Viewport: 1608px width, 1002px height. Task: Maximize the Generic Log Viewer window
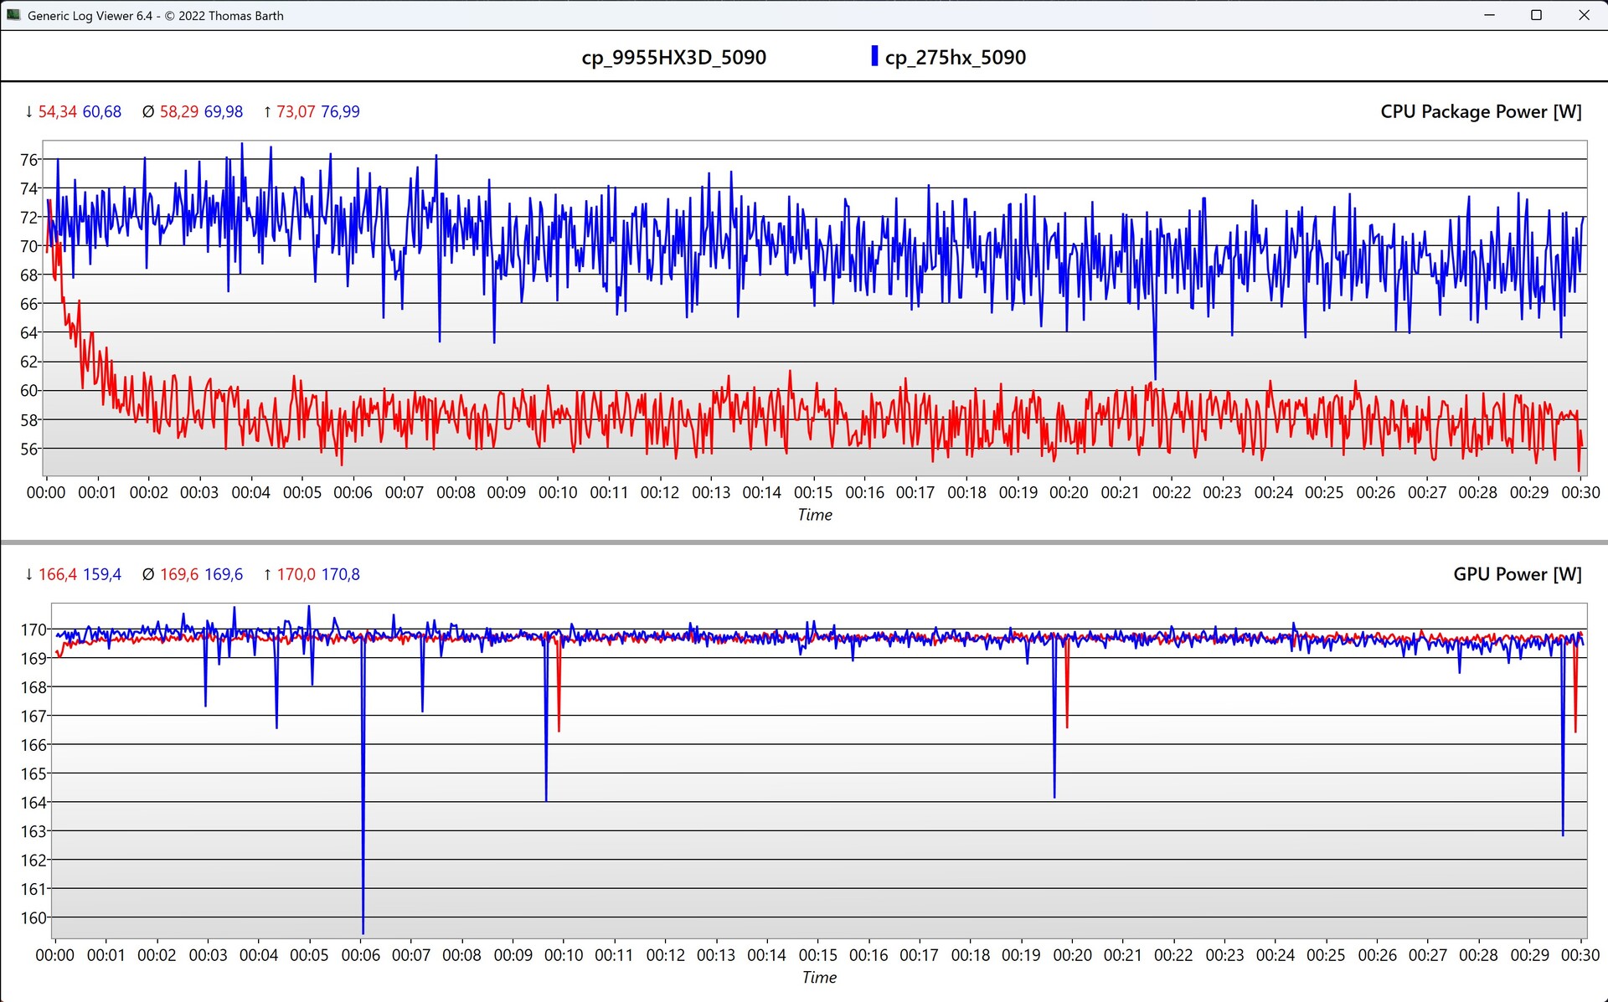pos(1536,15)
